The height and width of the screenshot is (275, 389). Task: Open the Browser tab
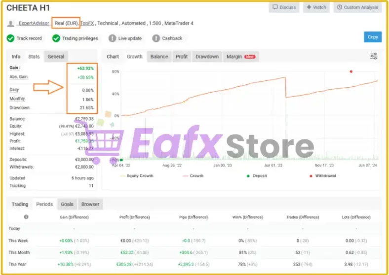(x=90, y=204)
